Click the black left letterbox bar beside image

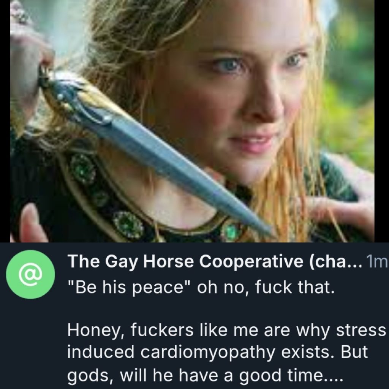5,121
